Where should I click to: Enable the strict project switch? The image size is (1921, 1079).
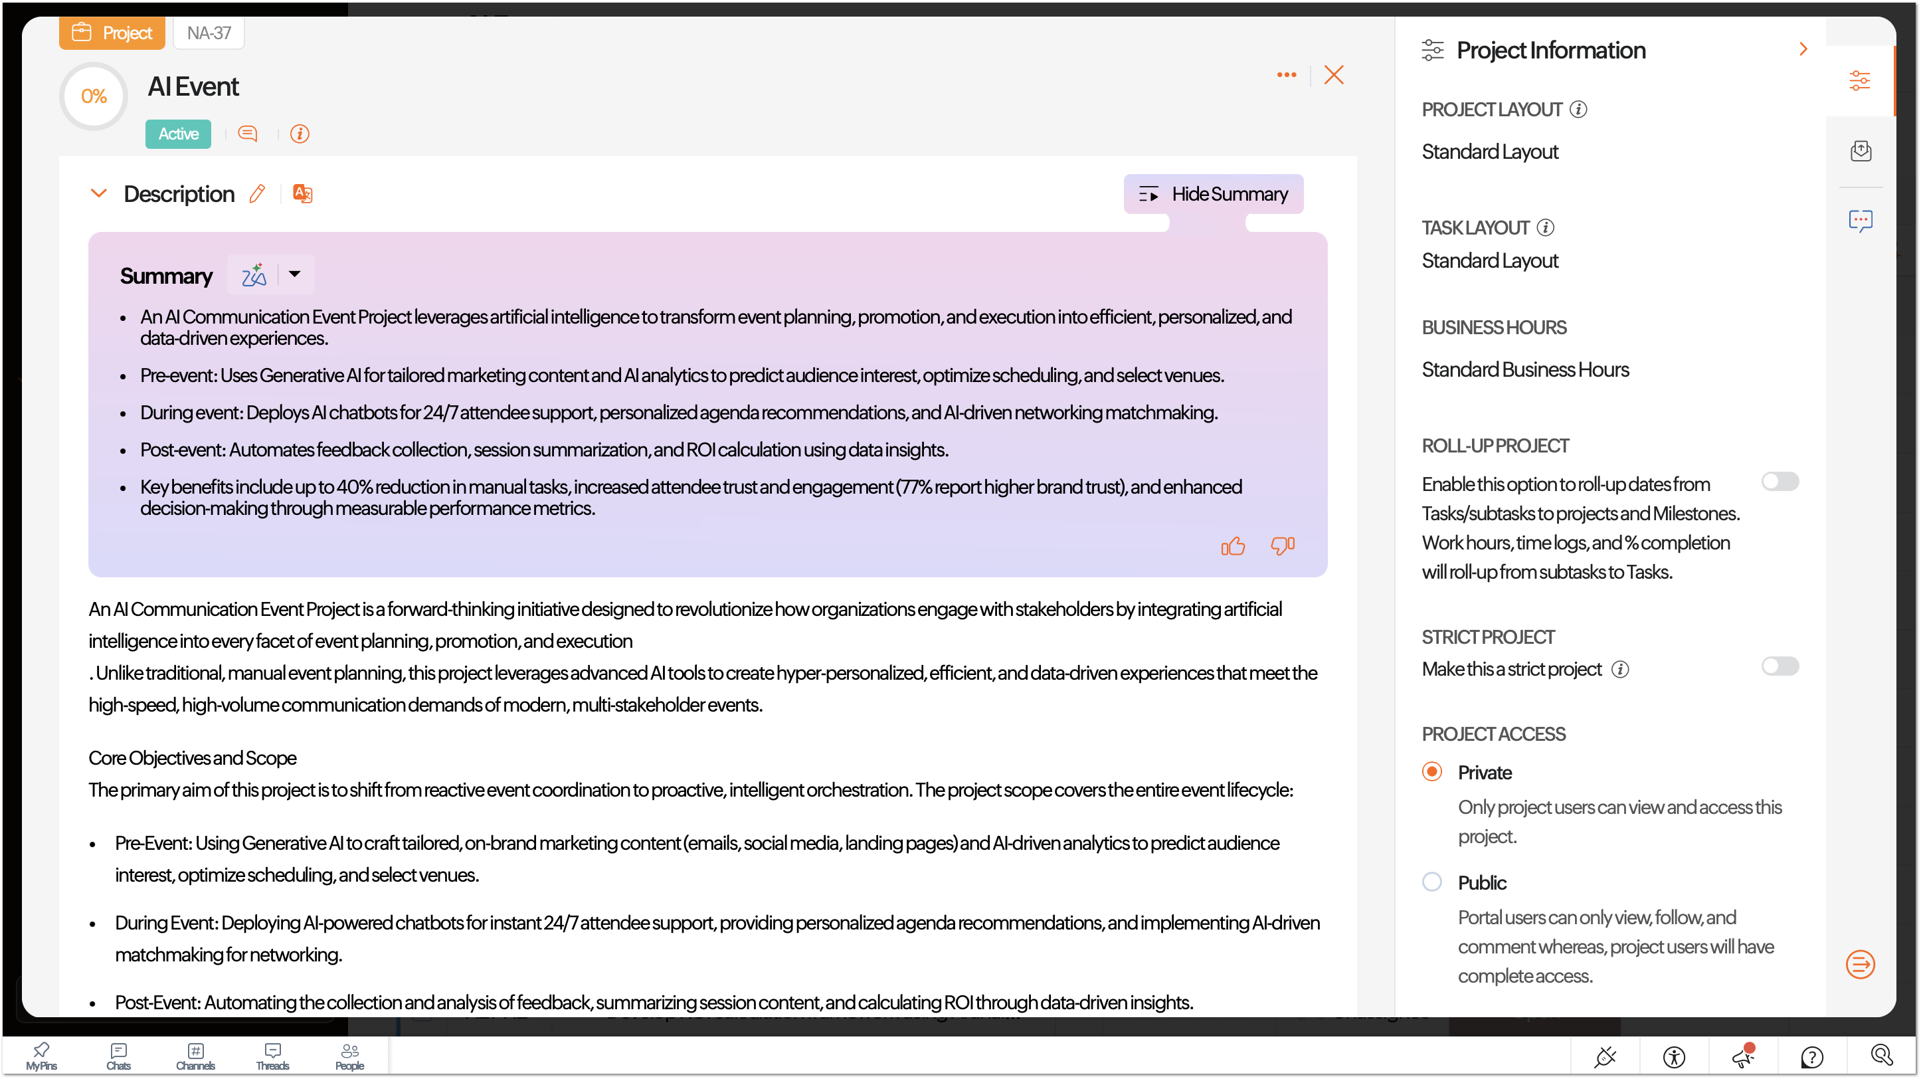1780,666
